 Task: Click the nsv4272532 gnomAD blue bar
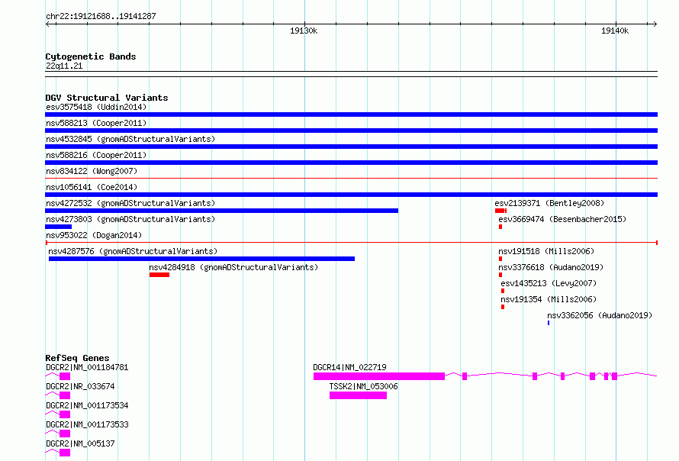click(222, 211)
